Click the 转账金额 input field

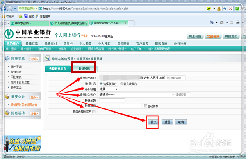pos(112,100)
